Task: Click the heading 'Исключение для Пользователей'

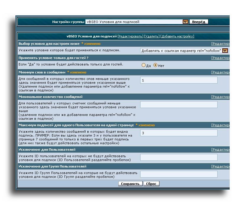Action: tap(47, 150)
